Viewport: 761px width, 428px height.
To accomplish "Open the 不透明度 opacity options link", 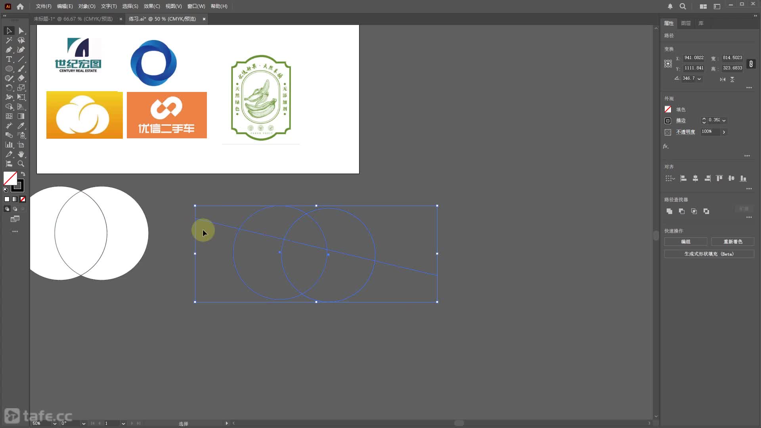I will tap(686, 132).
